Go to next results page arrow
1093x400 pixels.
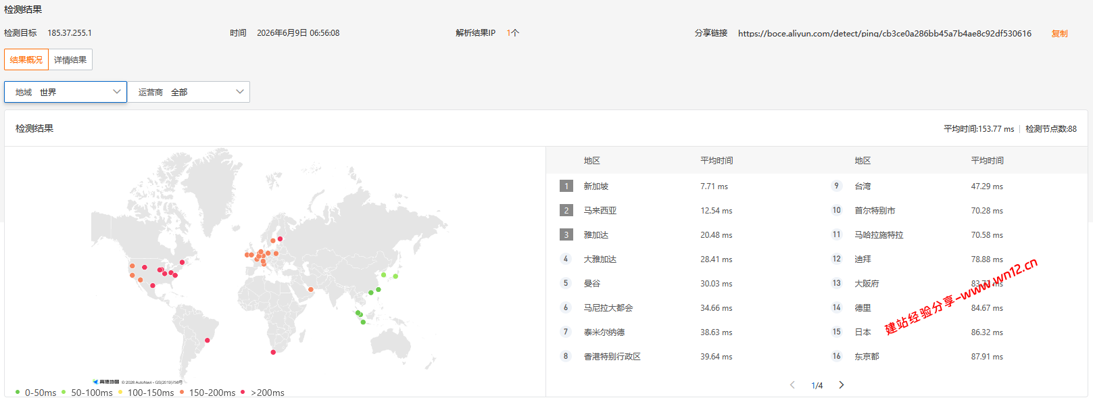(842, 385)
